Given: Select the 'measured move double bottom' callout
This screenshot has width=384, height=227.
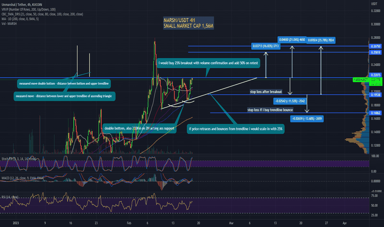Looking at the screenshot, I should (64, 84).
